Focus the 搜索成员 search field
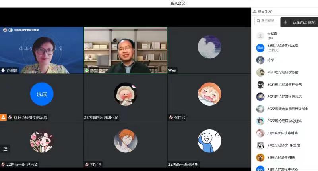 point(268,21)
